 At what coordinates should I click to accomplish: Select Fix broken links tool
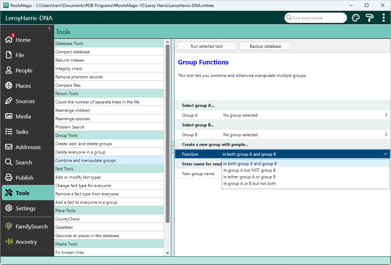(x=109, y=252)
